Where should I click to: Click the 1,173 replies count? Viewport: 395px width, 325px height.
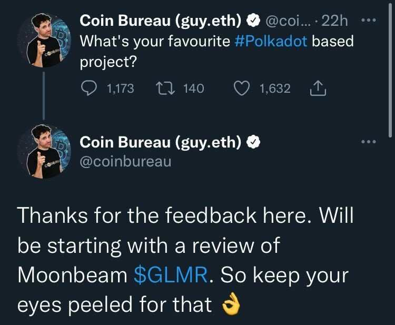click(120, 88)
